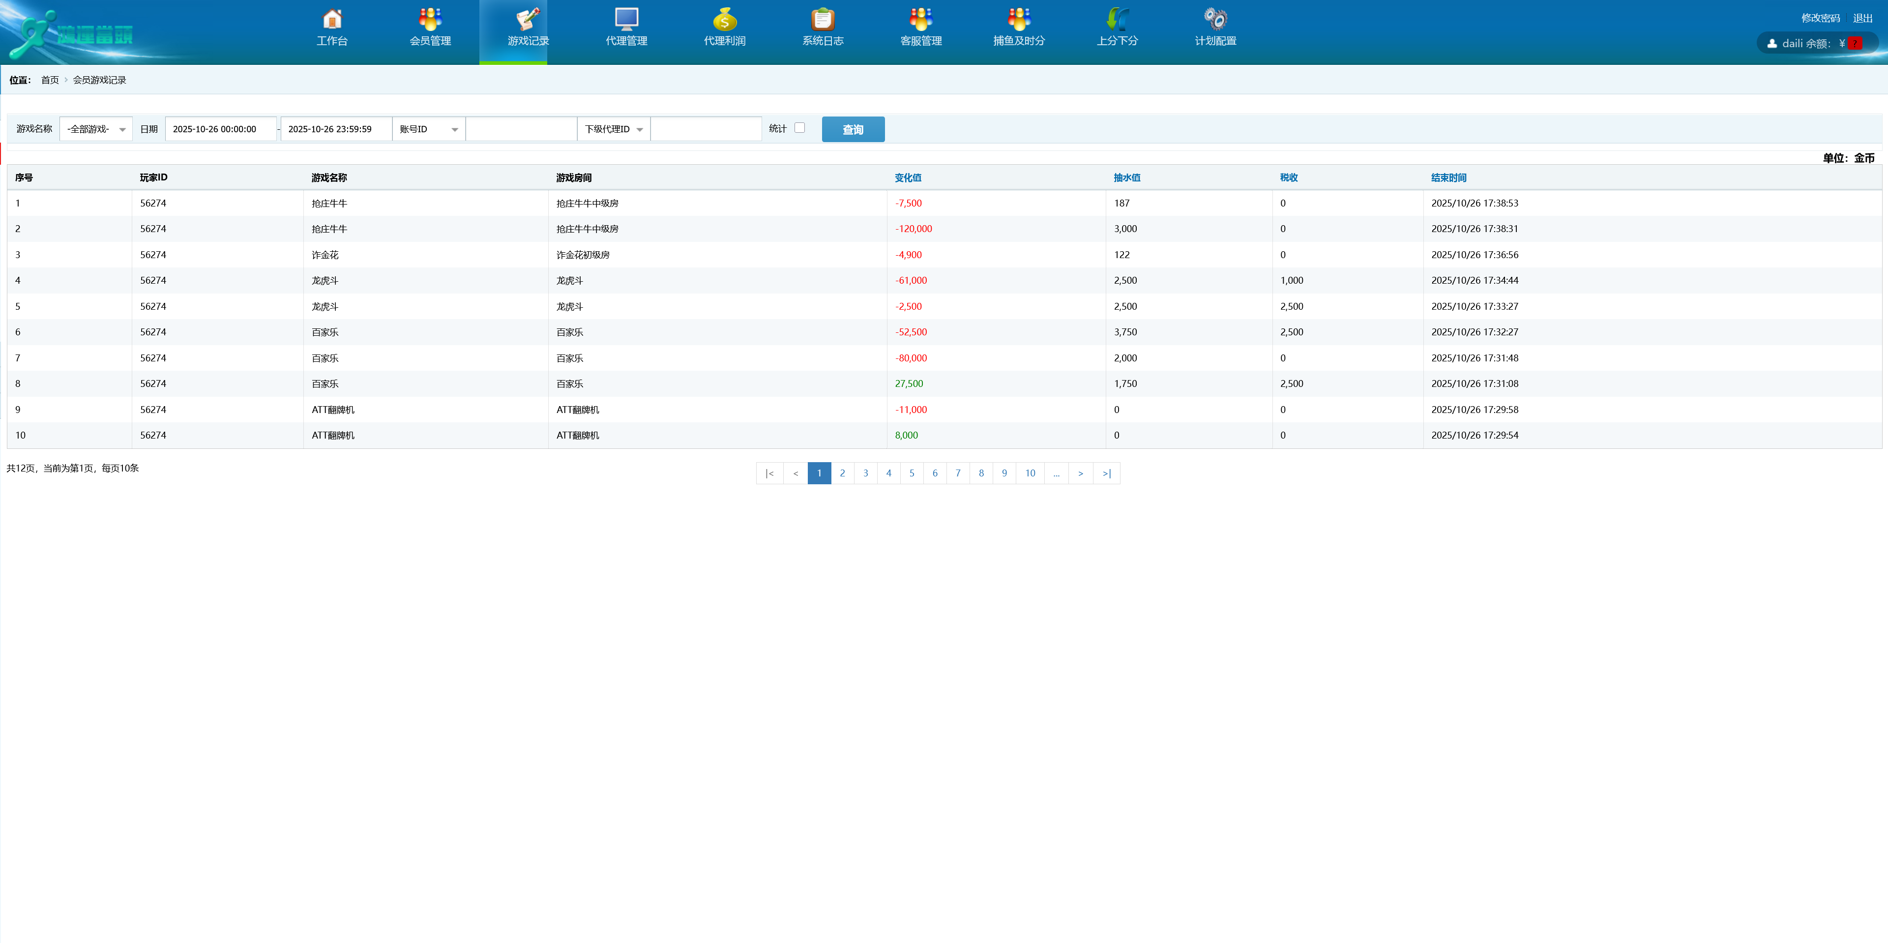The height and width of the screenshot is (943, 1888).
Task: Open 系统日志 clipboard icon
Action: (823, 20)
